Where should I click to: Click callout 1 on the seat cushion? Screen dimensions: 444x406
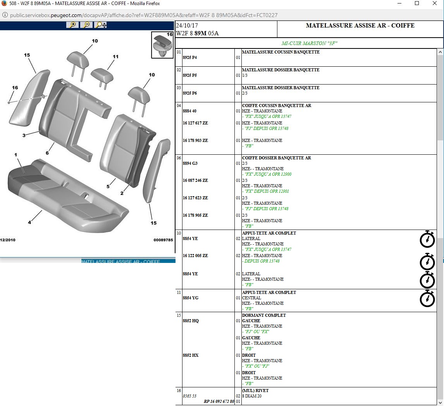pos(16,155)
